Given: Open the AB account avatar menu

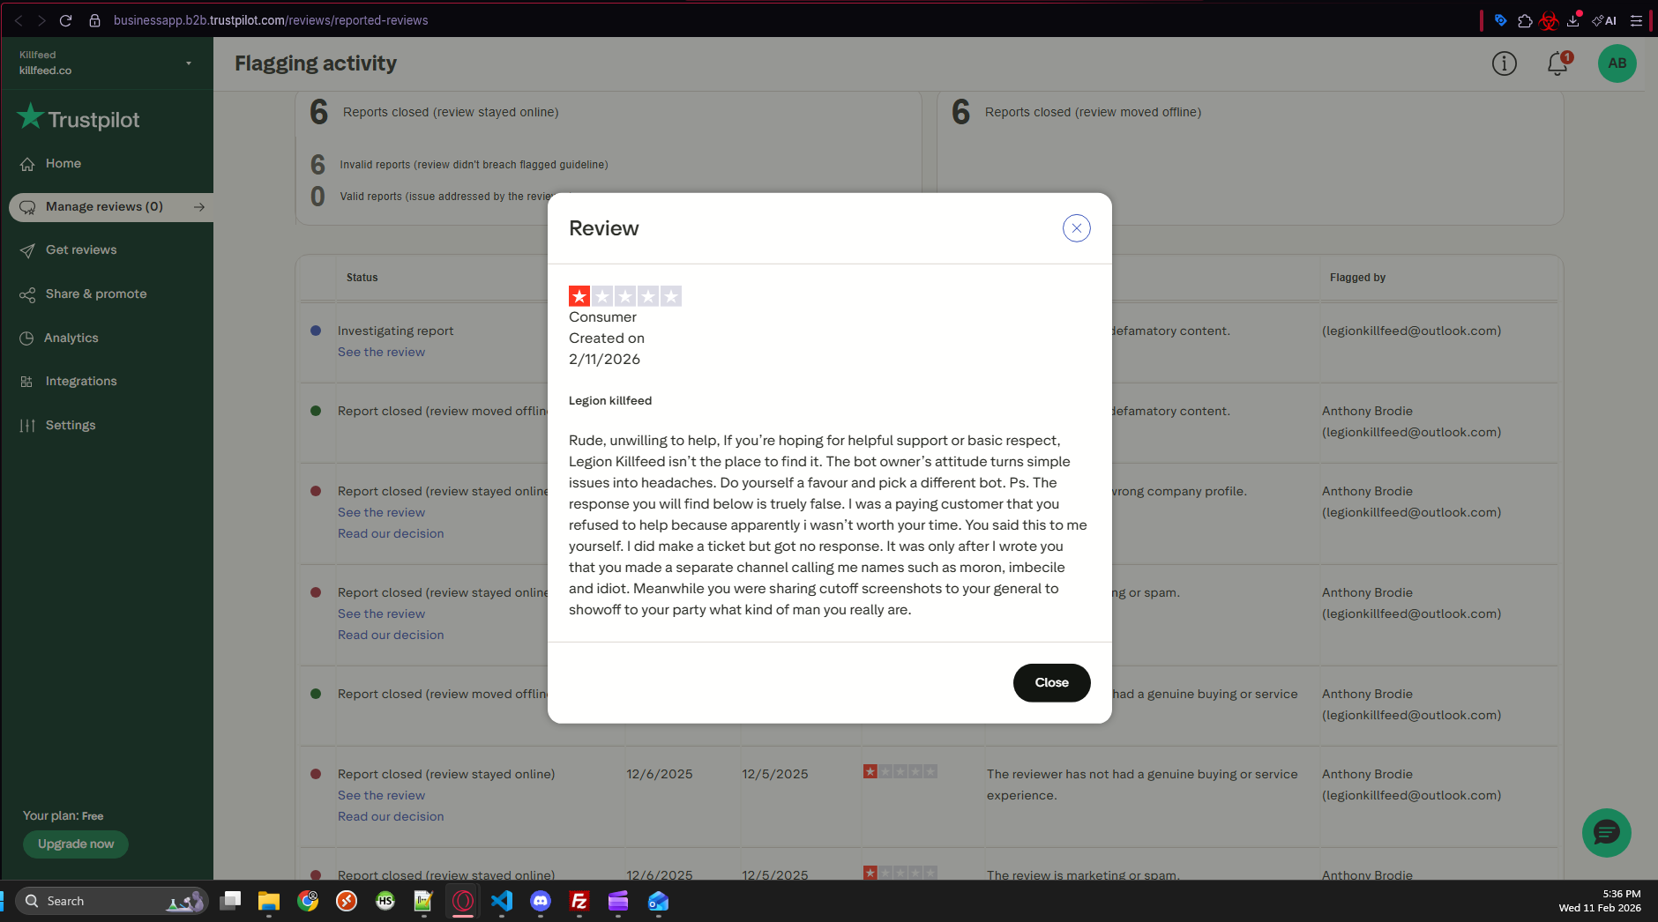Looking at the screenshot, I should coord(1617,63).
